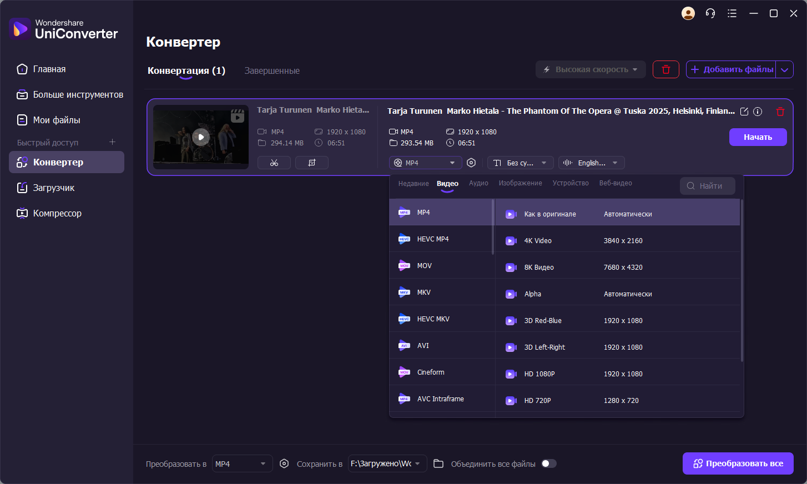Add a quick access item with plus
This screenshot has width=807, height=484.
(x=112, y=142)
